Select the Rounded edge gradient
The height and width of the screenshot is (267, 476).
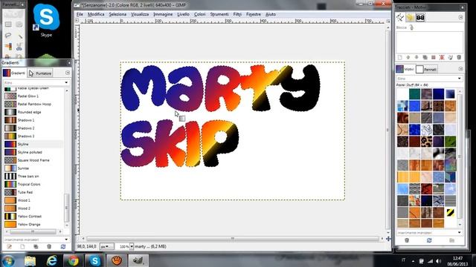(33, 112)
